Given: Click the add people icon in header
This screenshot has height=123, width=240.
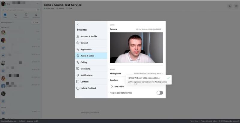Looking at the screenshot, I should point(236,6).
